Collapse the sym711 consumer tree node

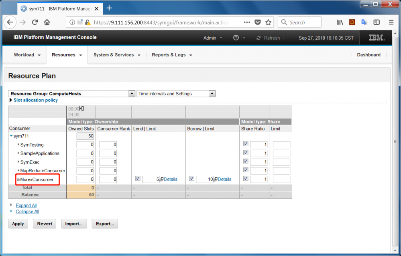coord(11,136)
